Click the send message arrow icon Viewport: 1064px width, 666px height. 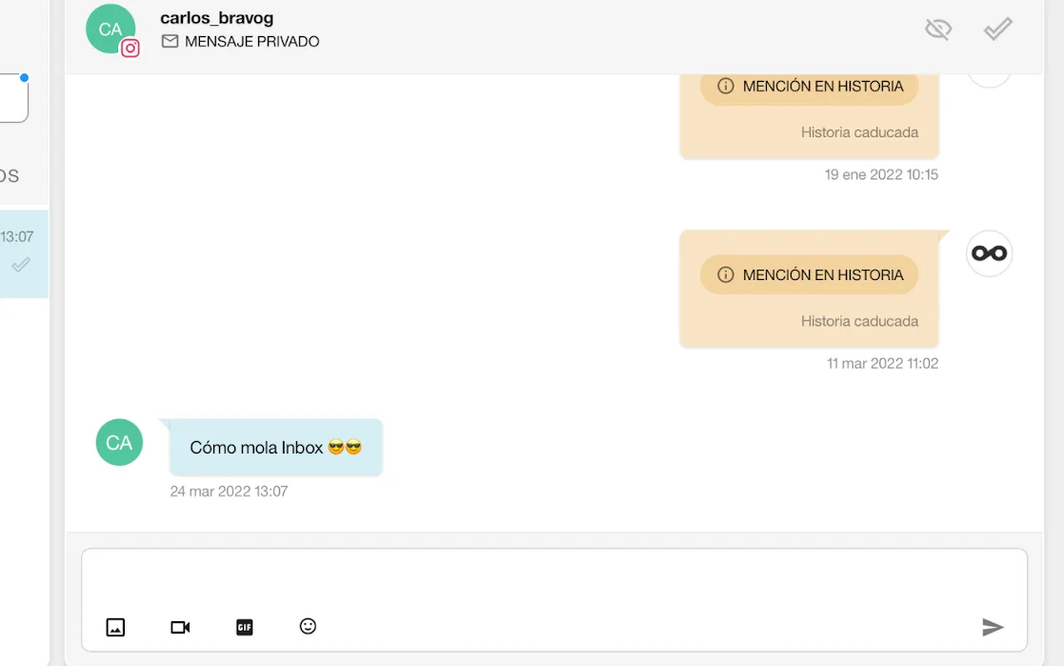pyautogui.click(x=993, y=627)
